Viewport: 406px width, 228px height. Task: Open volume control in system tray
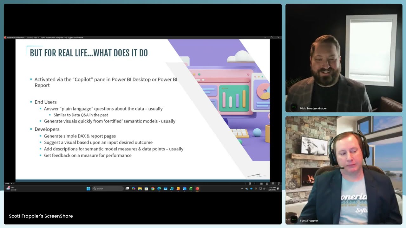pos(264,189)
